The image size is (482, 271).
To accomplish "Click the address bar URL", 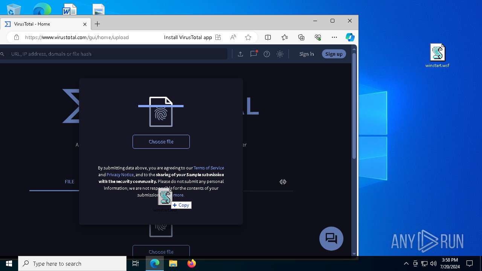I will [77, 37].
